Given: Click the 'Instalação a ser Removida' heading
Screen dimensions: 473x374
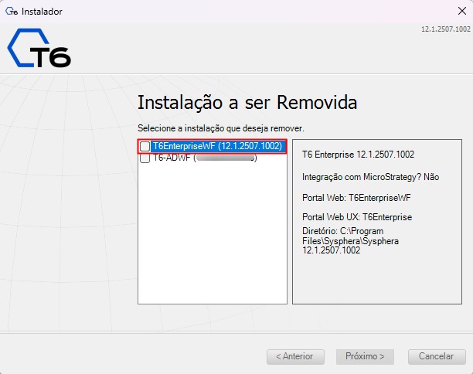Looking at the screenshot, I should click(x=247, y=103).
